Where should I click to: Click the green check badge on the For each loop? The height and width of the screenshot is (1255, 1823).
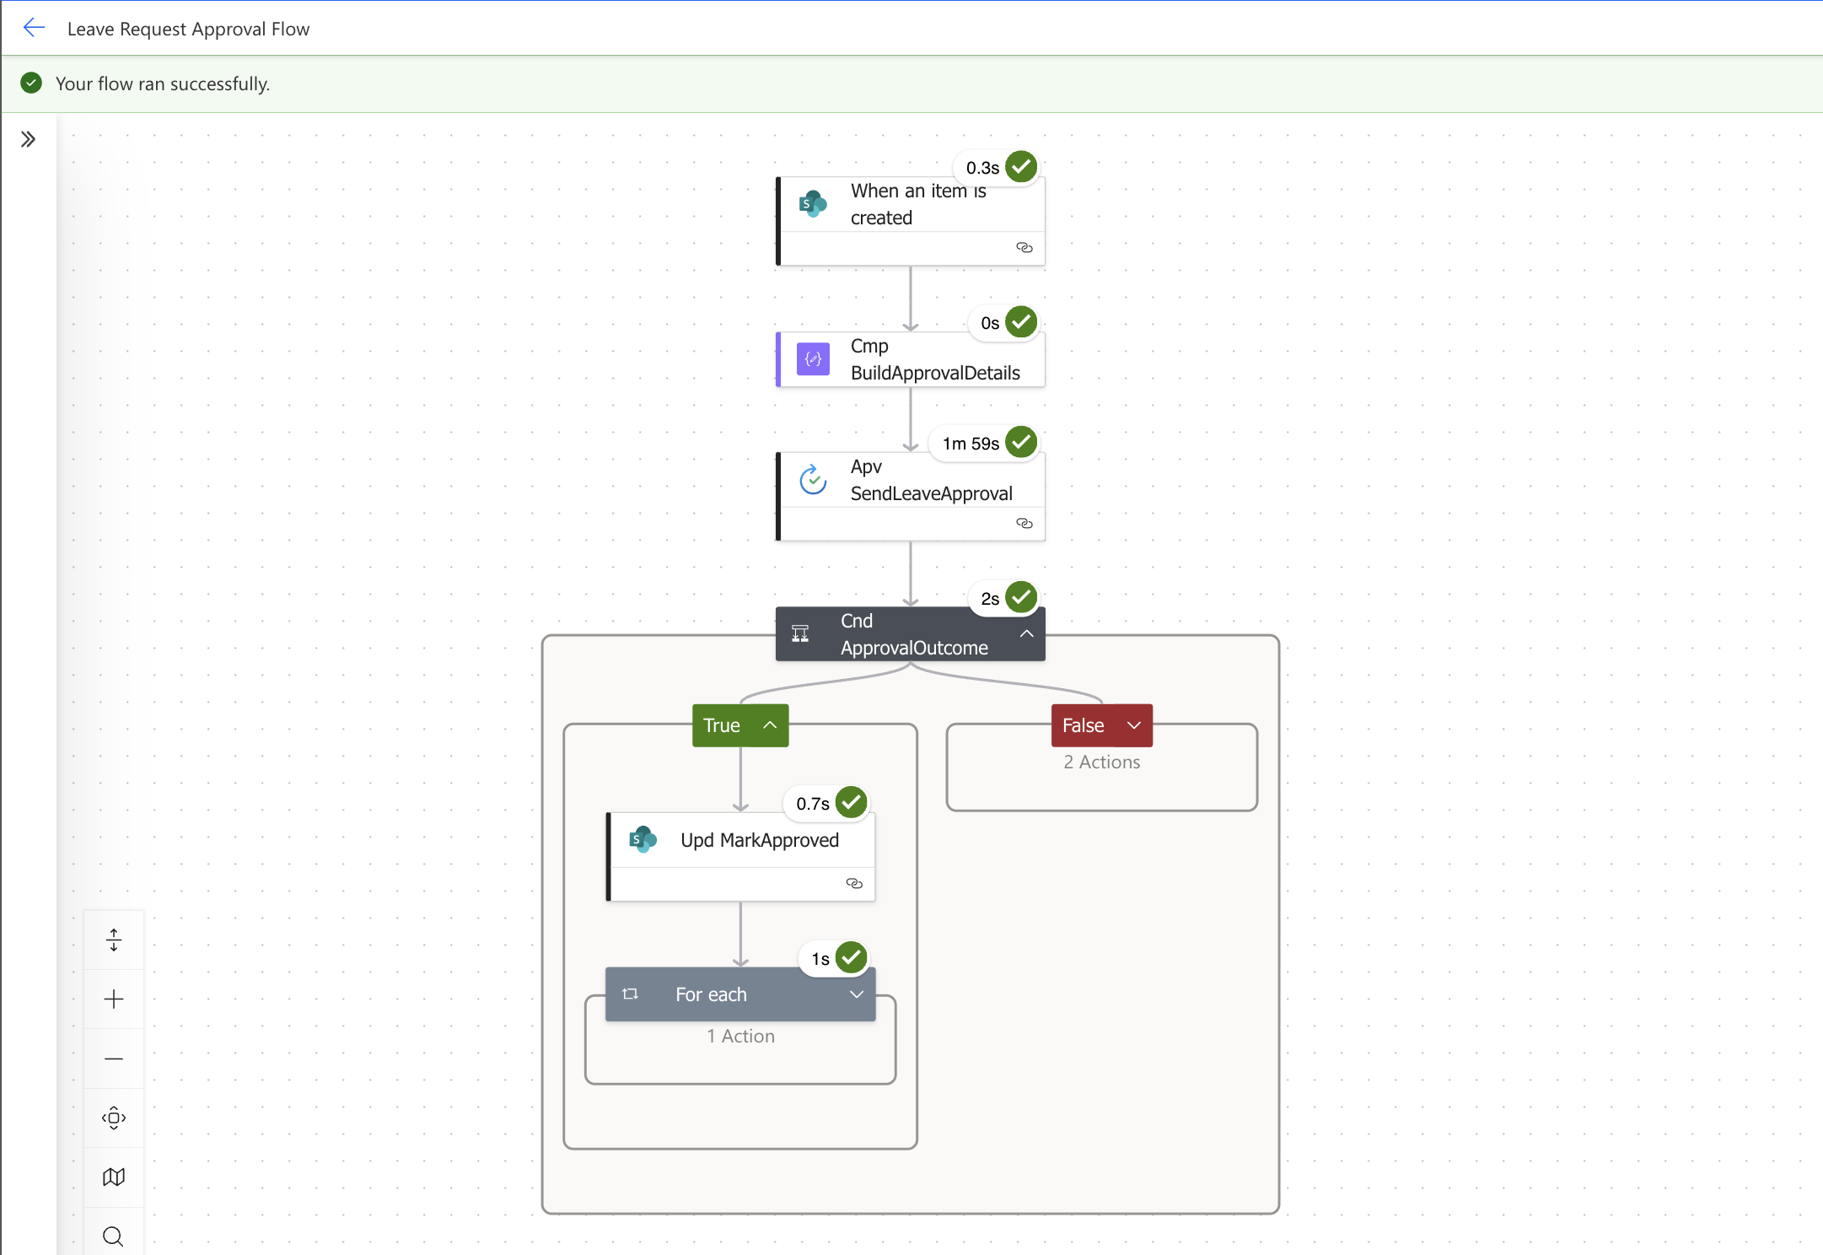[x=851, y=957]
